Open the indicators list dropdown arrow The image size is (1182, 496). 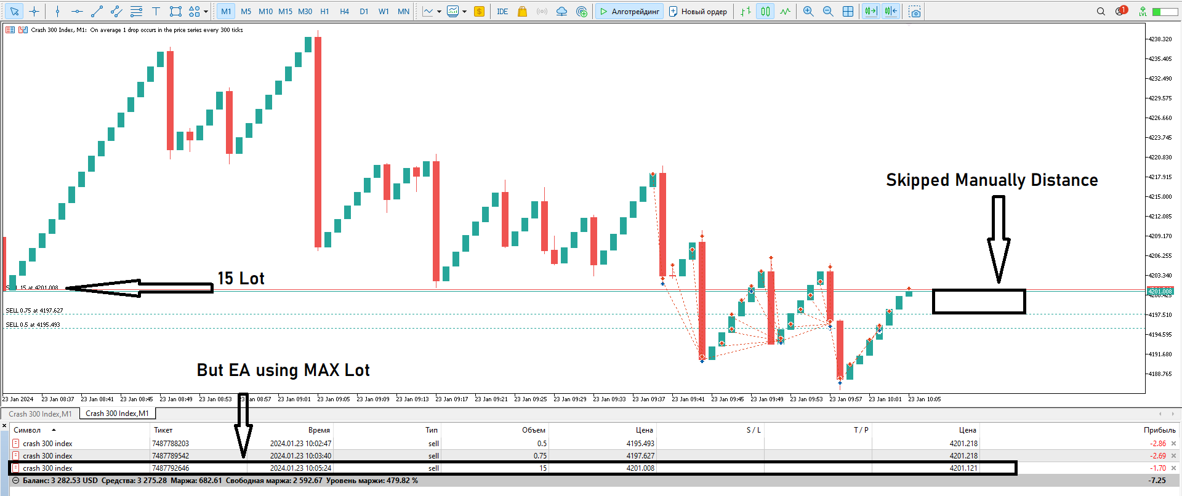464,11
